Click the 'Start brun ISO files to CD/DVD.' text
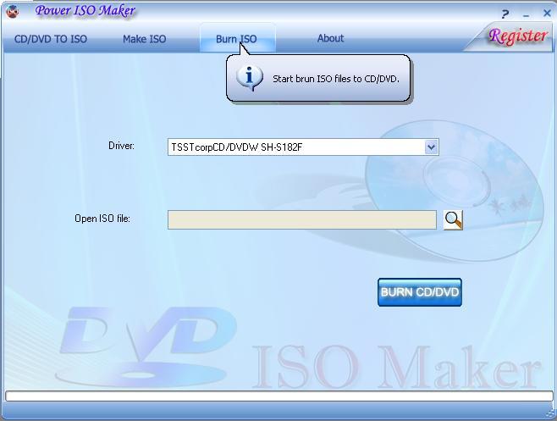 pyautogui.click(x=336, y=79)
